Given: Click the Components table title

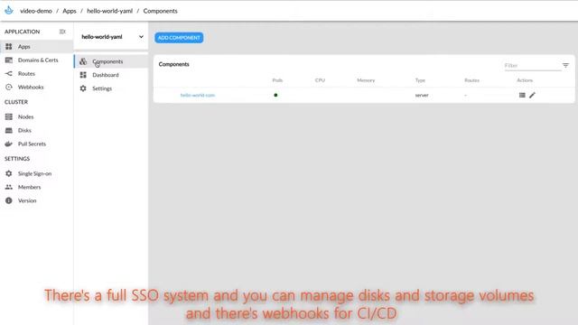Looking at the screenshot, I should pos(173,64).
